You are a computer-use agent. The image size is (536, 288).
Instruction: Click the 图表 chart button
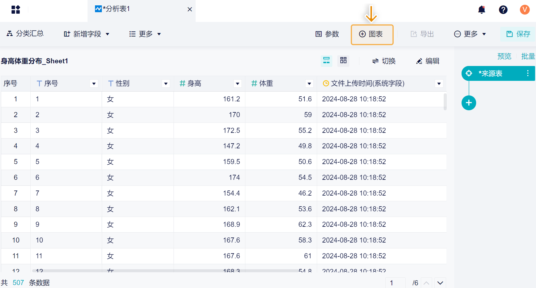coord(372,34)
